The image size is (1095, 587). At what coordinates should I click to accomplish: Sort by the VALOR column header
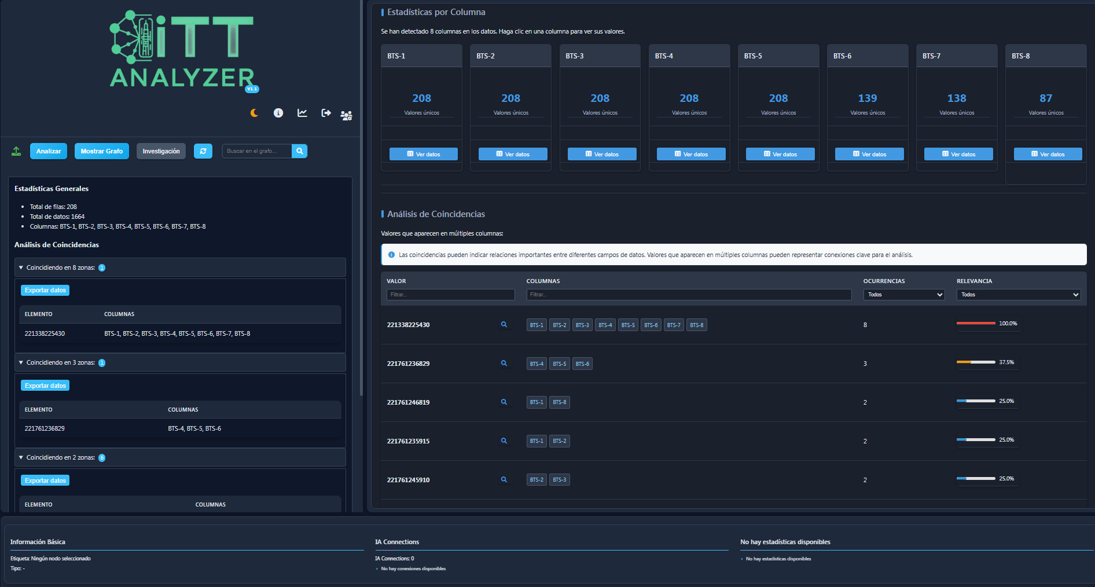point(396,281)
